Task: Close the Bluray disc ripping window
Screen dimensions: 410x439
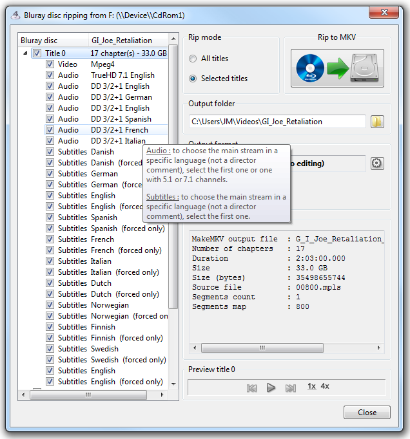Action: [384, 12]
